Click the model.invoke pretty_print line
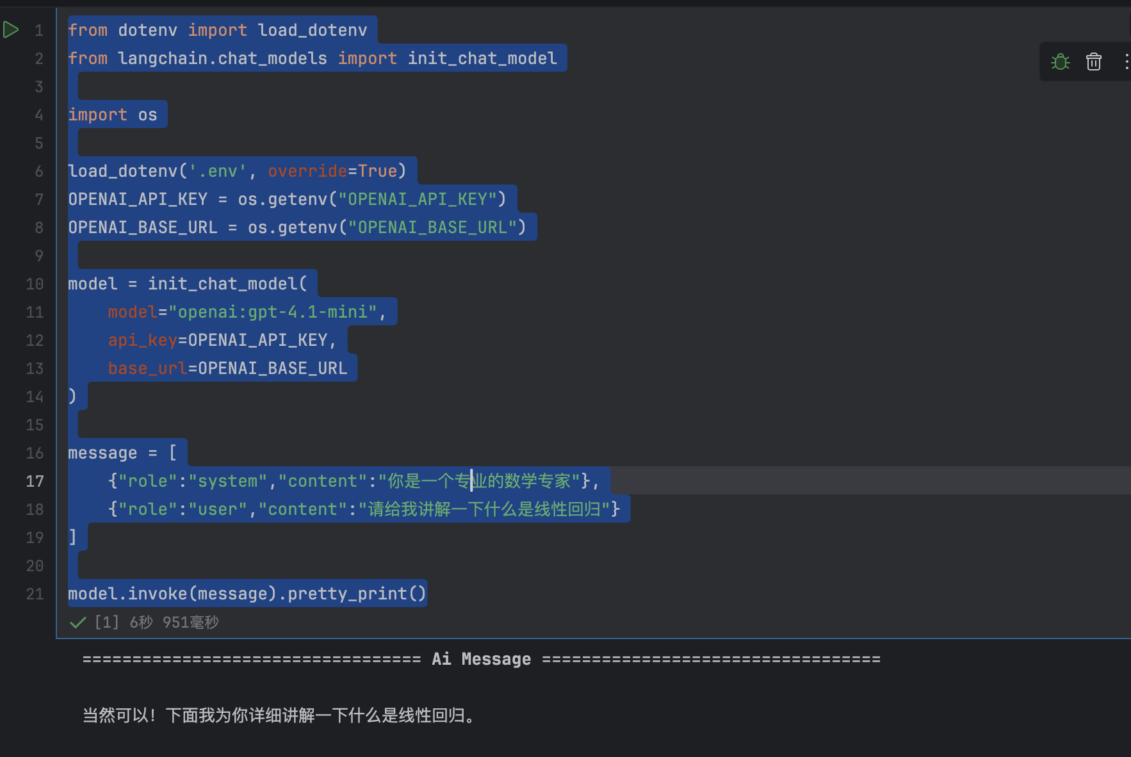This screenshot has width=1131, height=757. click(247, 594)
